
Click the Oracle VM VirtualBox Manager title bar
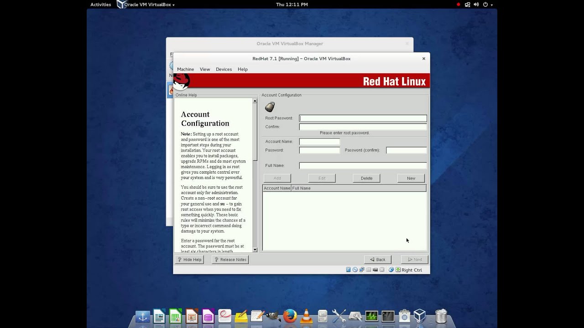(290, 44)
